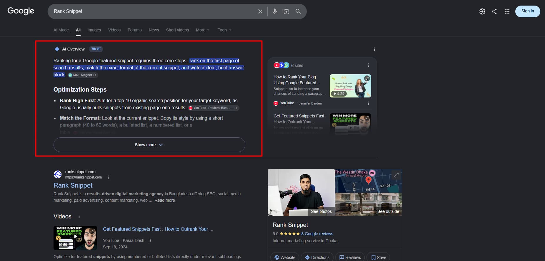This screenshot has width=545, height=261.
Task: Open Win More Featured Snippets source thumbnail
Action: (x=350, y=124)
